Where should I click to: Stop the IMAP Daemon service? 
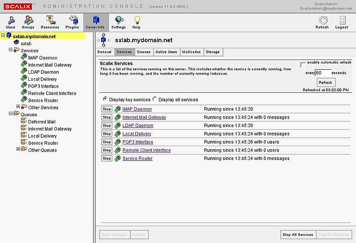[107, 109]
